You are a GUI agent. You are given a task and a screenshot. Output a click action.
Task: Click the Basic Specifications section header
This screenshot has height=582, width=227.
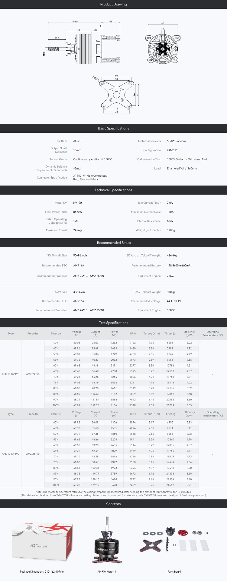(113, 128)
